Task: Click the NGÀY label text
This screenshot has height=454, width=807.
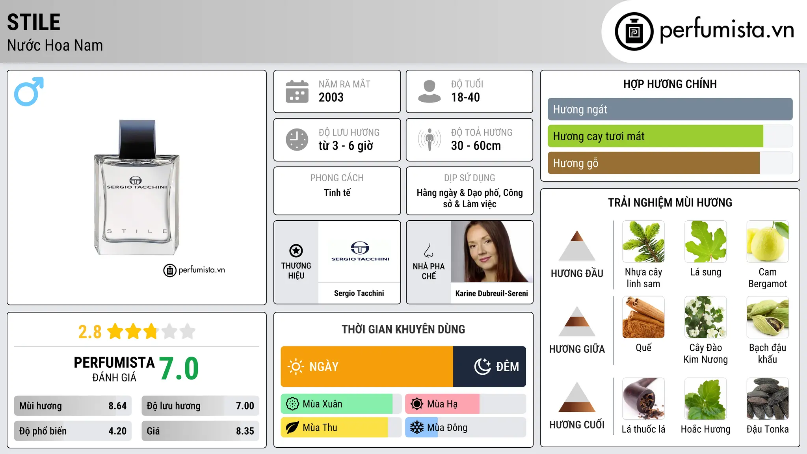Action: click(x=324, y=367)
